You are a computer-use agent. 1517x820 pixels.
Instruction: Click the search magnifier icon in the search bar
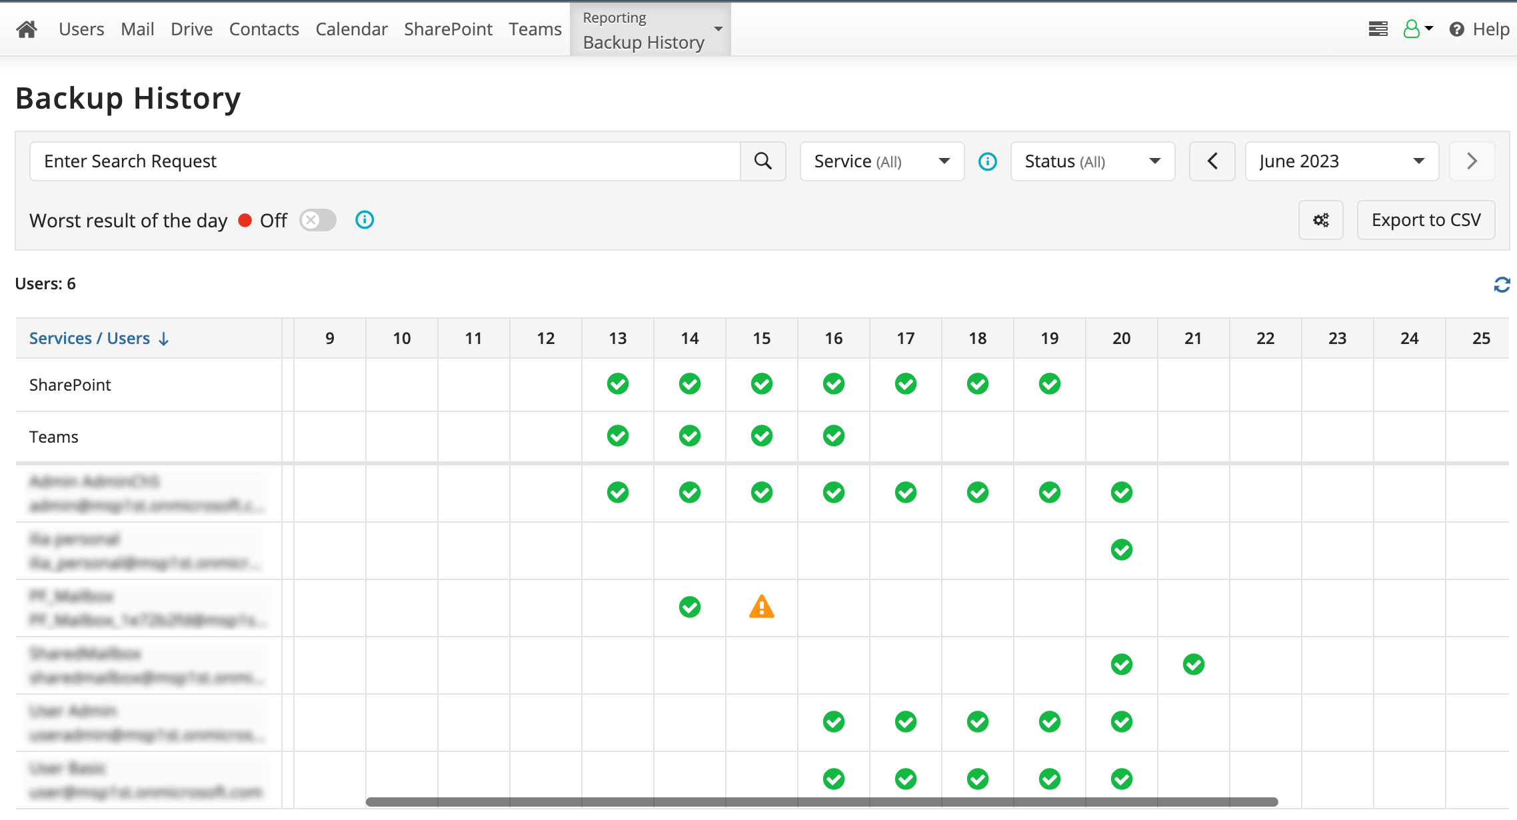pyautogui.click(x=763, y=161)
